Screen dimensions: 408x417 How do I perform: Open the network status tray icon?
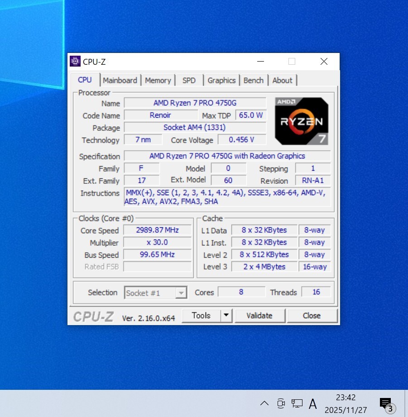coord(297,403)
